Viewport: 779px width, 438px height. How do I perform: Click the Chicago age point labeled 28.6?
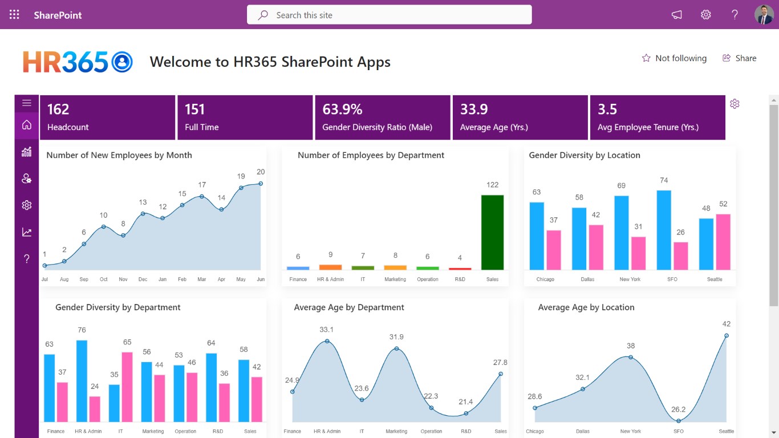535,408
